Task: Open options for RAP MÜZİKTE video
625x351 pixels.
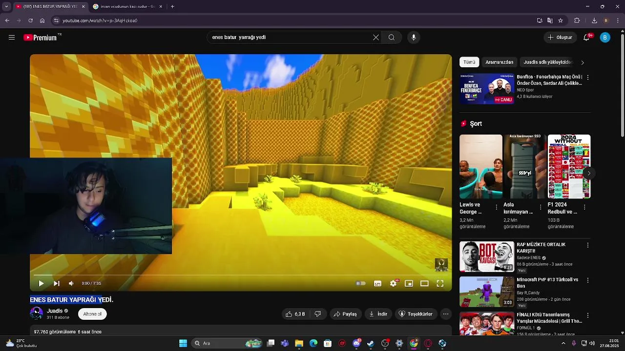Action: point(588,245)
